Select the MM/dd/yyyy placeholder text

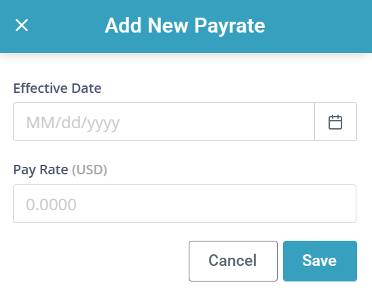pyautogui.click(x=73, y=123)
